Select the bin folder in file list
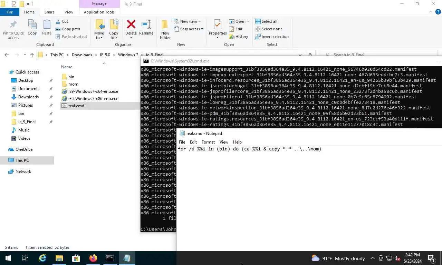 (71, 77)
